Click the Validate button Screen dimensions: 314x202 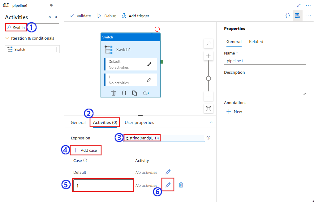pyautogui.click(x=80, y=16)
